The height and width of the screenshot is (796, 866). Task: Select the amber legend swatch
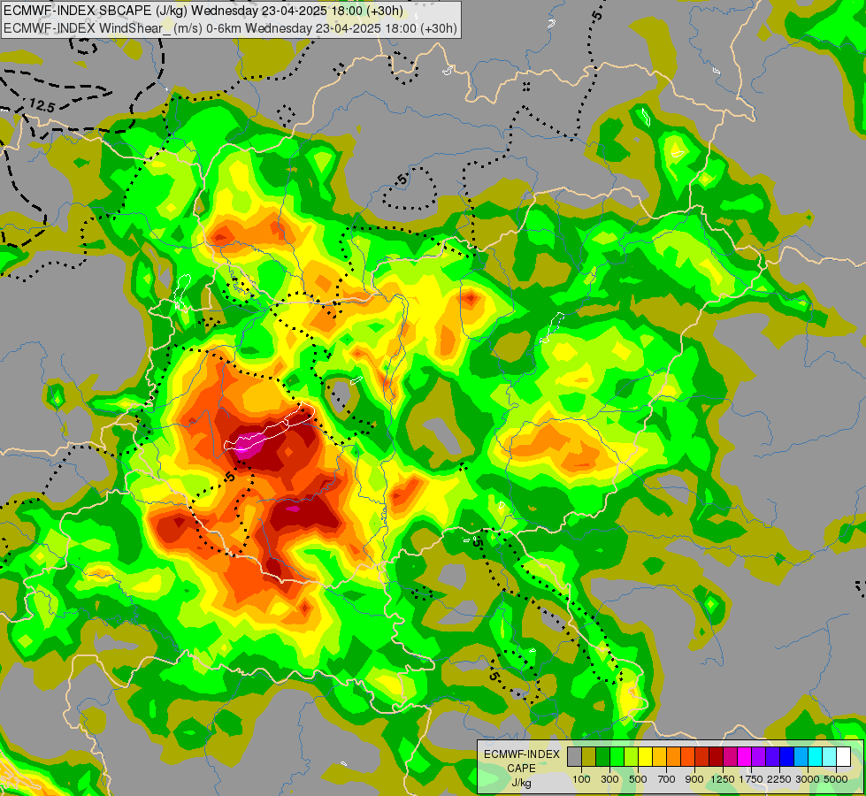tap(659, 756)
